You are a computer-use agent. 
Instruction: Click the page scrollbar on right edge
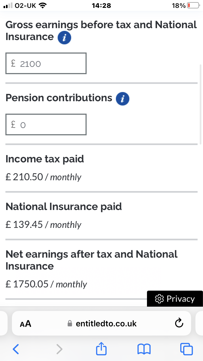pos(200,104)
